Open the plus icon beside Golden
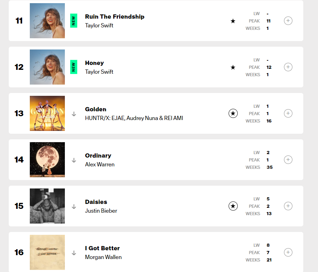The image size is (318, 272). pos(288,113)
